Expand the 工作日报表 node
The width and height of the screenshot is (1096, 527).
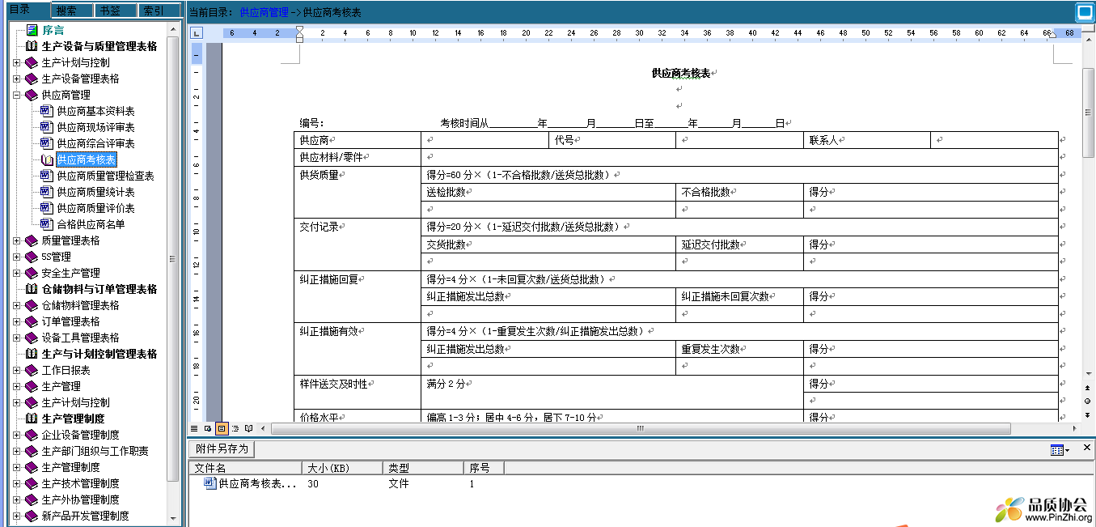coord(17,370)
